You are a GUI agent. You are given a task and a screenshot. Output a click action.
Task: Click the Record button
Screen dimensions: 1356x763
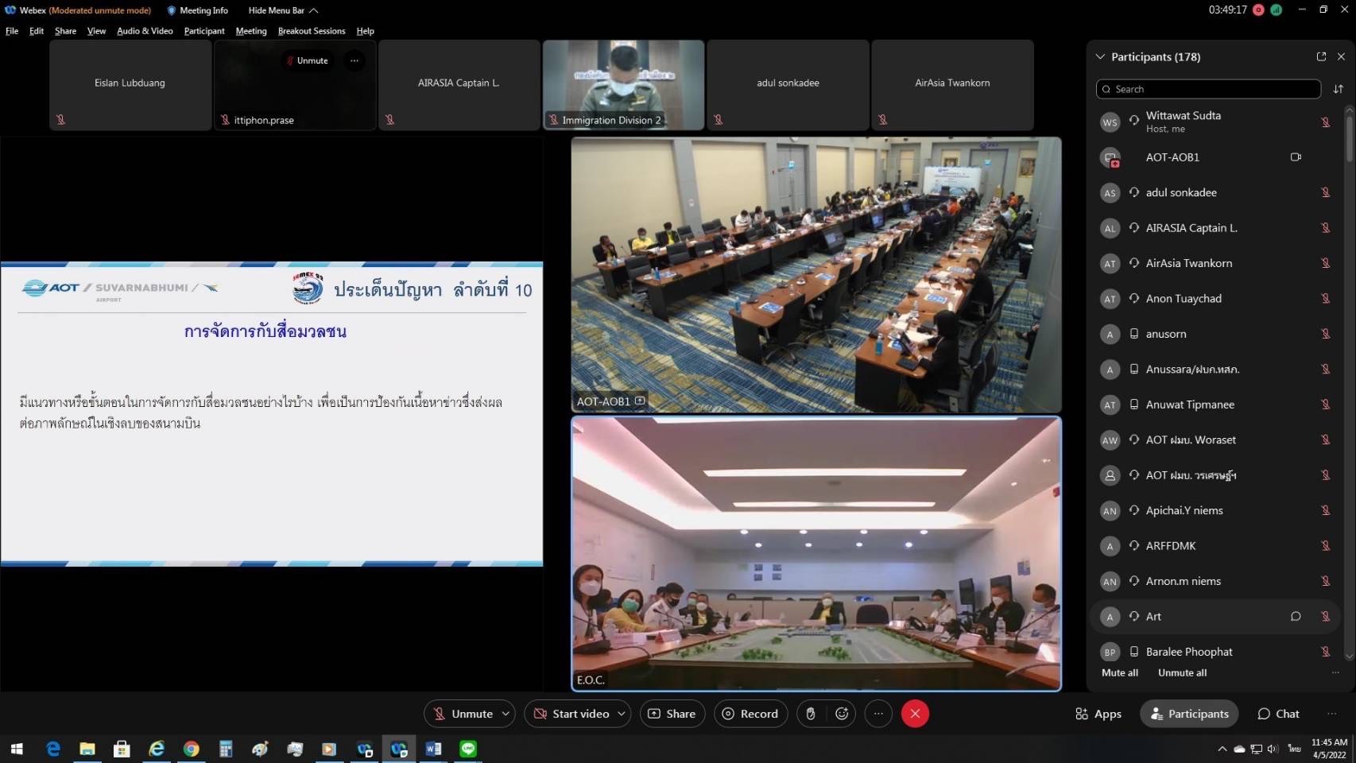tap(750, 714)
